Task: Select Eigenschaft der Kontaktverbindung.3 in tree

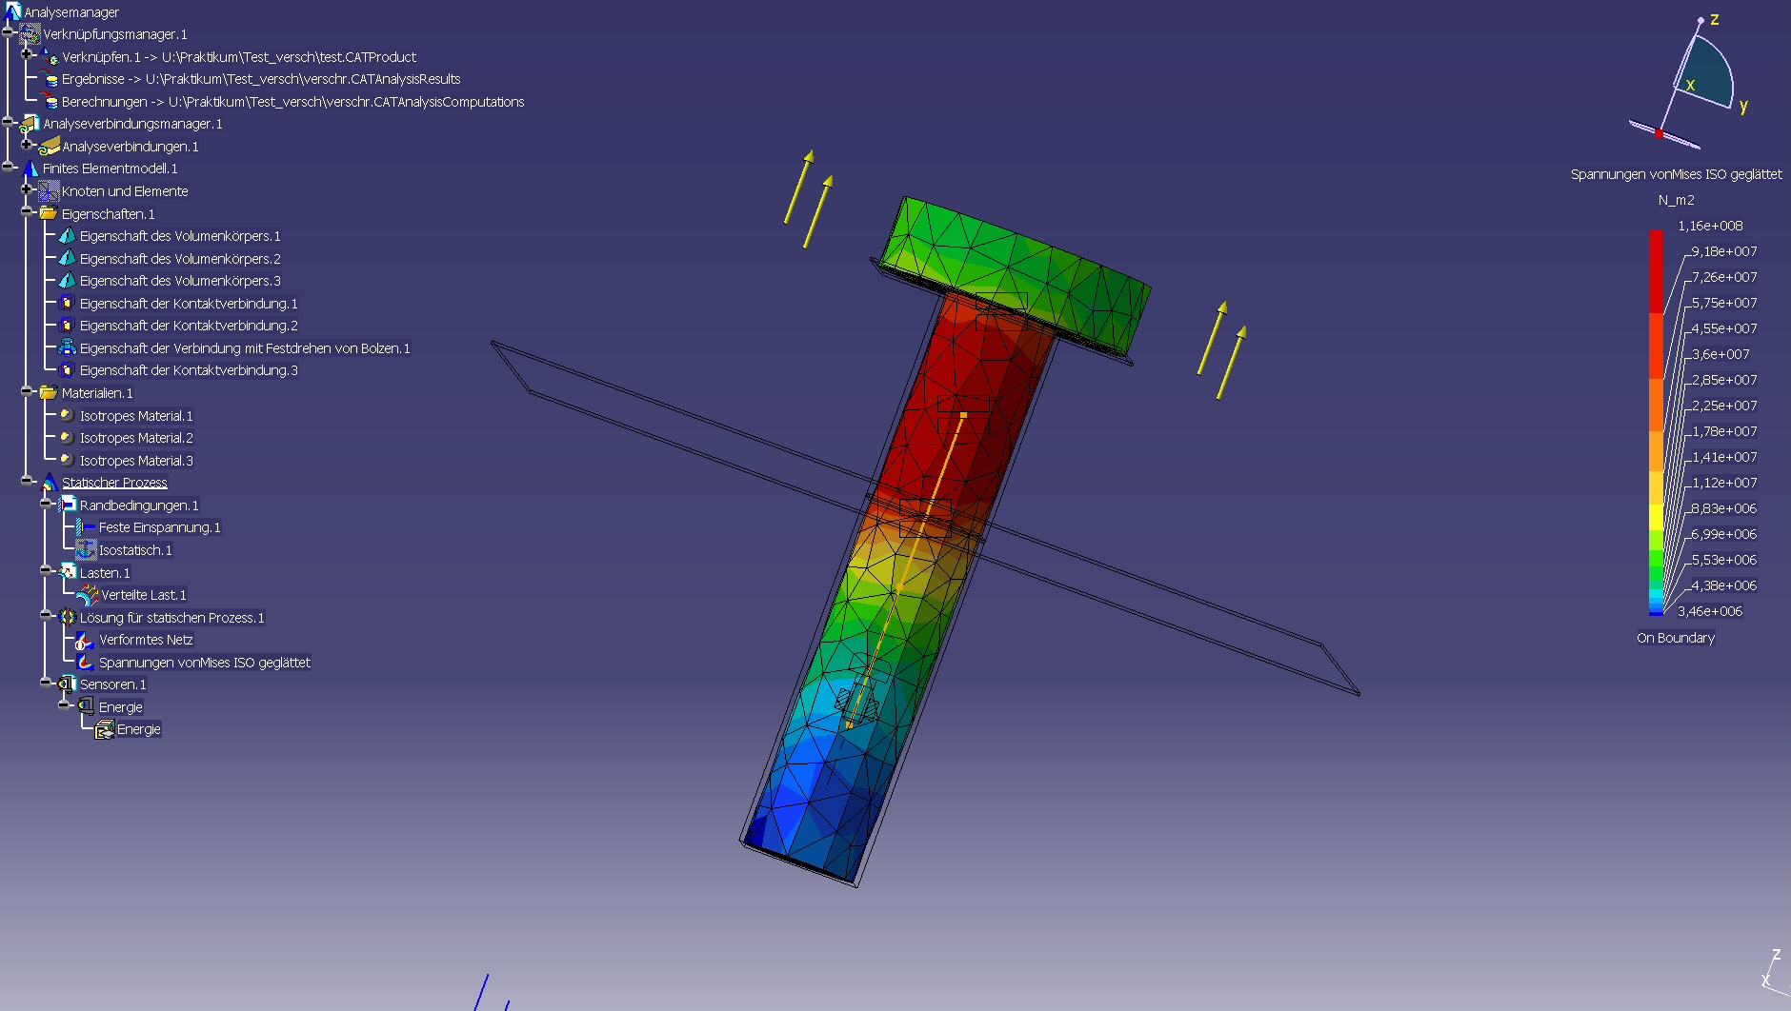Action: pyautogui.click(x=189, y=370)
